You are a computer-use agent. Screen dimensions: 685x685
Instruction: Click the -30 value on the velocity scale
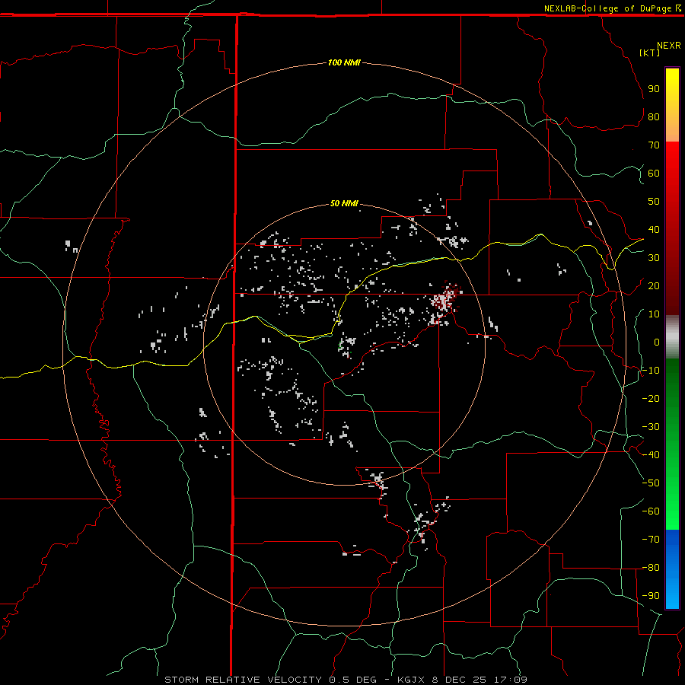click(651, 427)
